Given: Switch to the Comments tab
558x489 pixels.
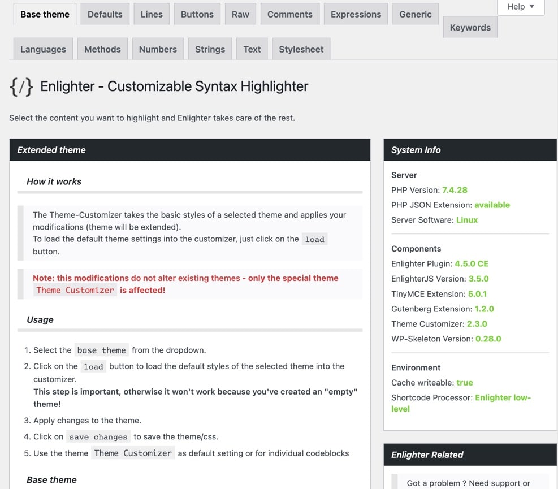Looking at the screenshot, I should tap(290, 14).
